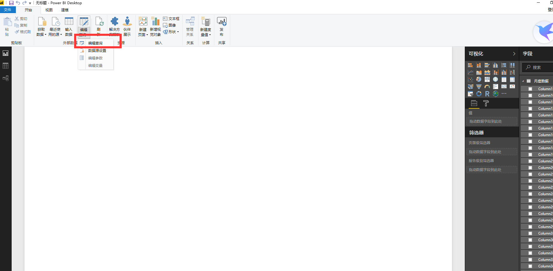Select the treemap visual
Image resolution: width=553 pixels, height=271 pixels.
coord(487,79)
